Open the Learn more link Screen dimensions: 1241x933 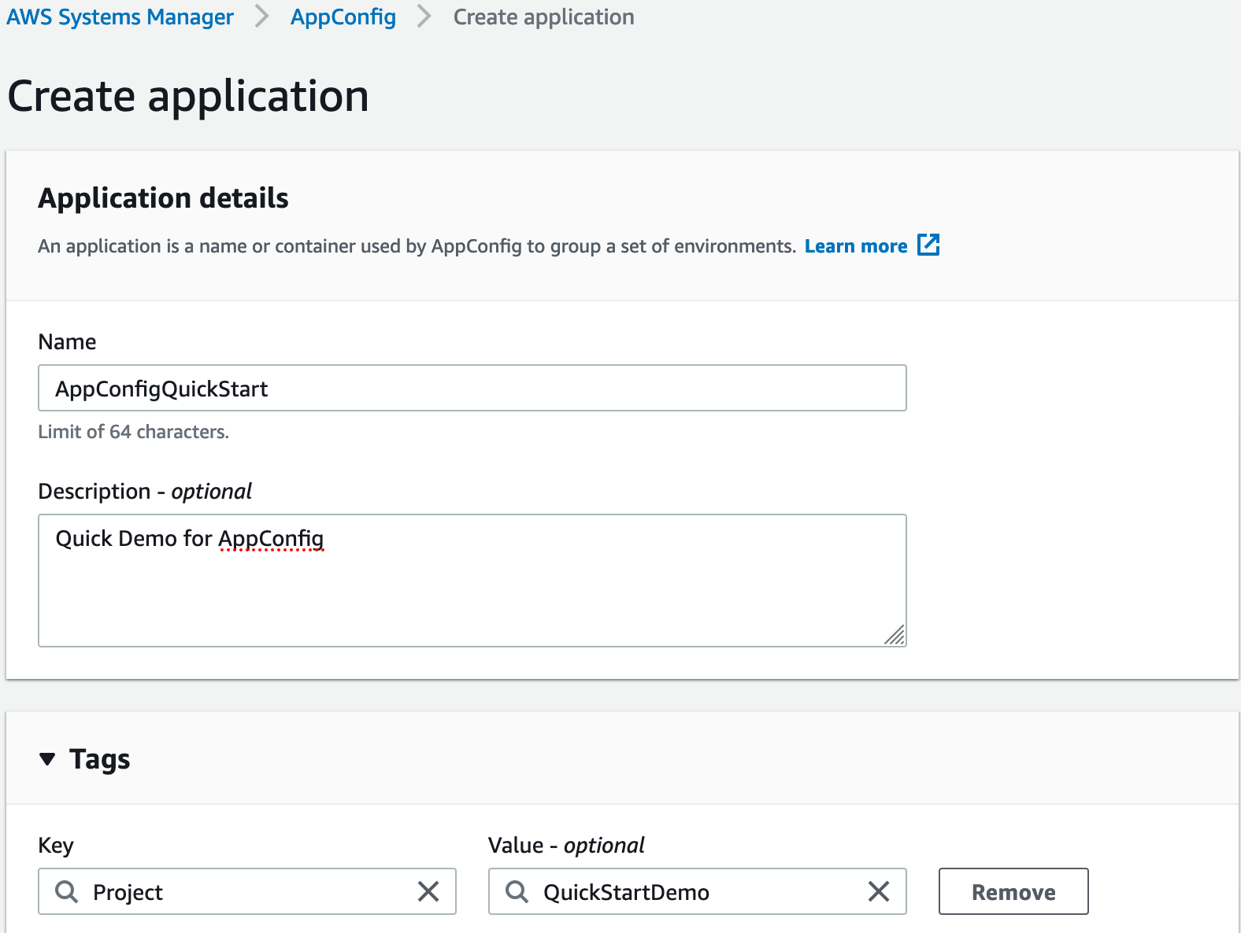click(856, 246)
